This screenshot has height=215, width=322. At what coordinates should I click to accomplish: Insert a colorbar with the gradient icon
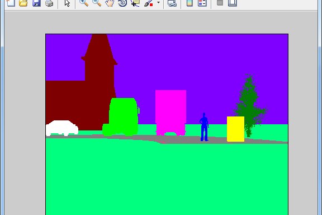click(190, 3)
